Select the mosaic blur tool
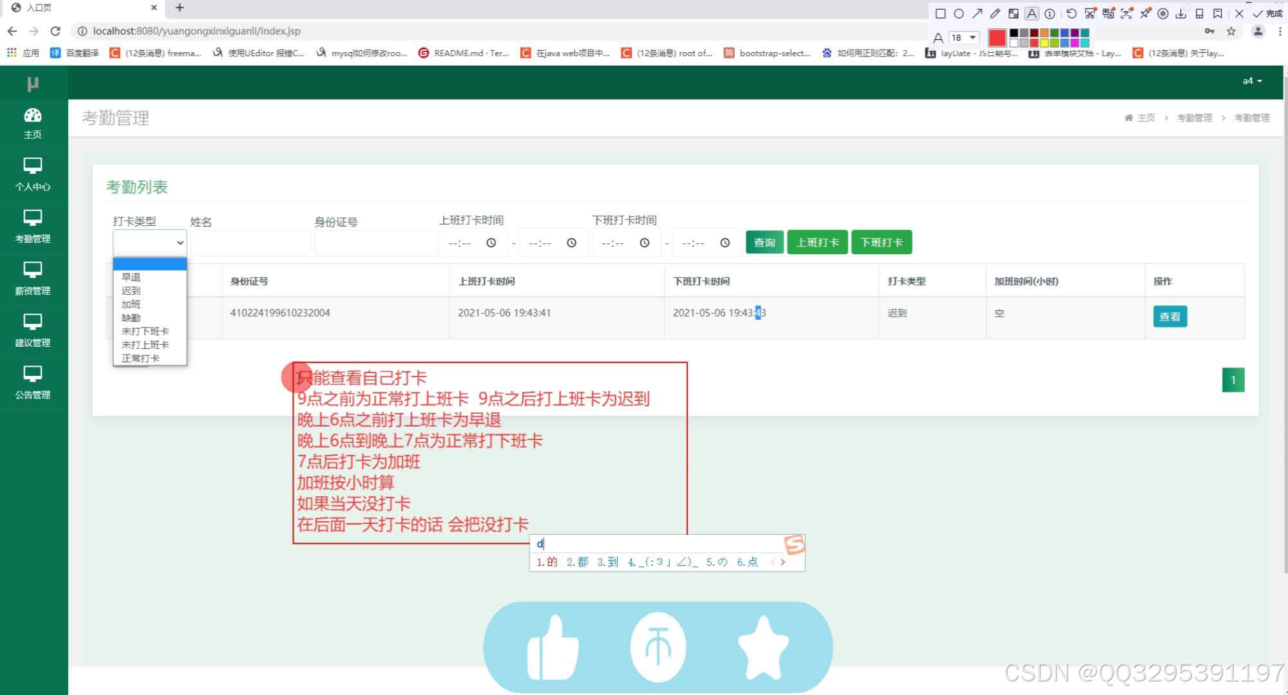The height and width of the screenshot is (695, 1288). tap(1013, 14)
